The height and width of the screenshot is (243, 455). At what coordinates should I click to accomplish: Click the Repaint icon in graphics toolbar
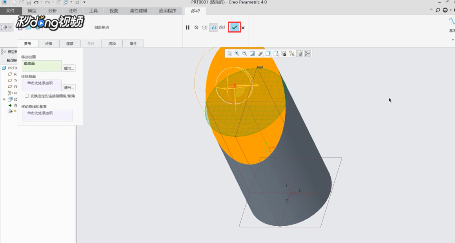click(253, 53)
